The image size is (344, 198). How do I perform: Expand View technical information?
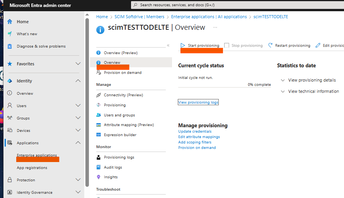point(283,91)
